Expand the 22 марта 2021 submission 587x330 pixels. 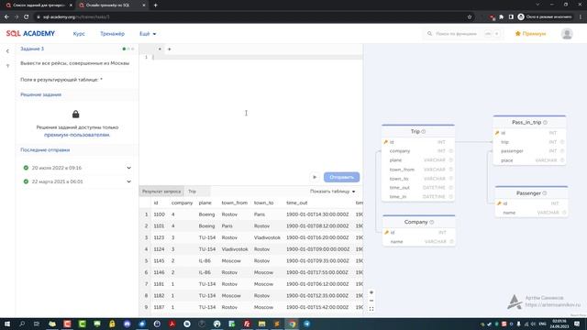coord(128,181)
